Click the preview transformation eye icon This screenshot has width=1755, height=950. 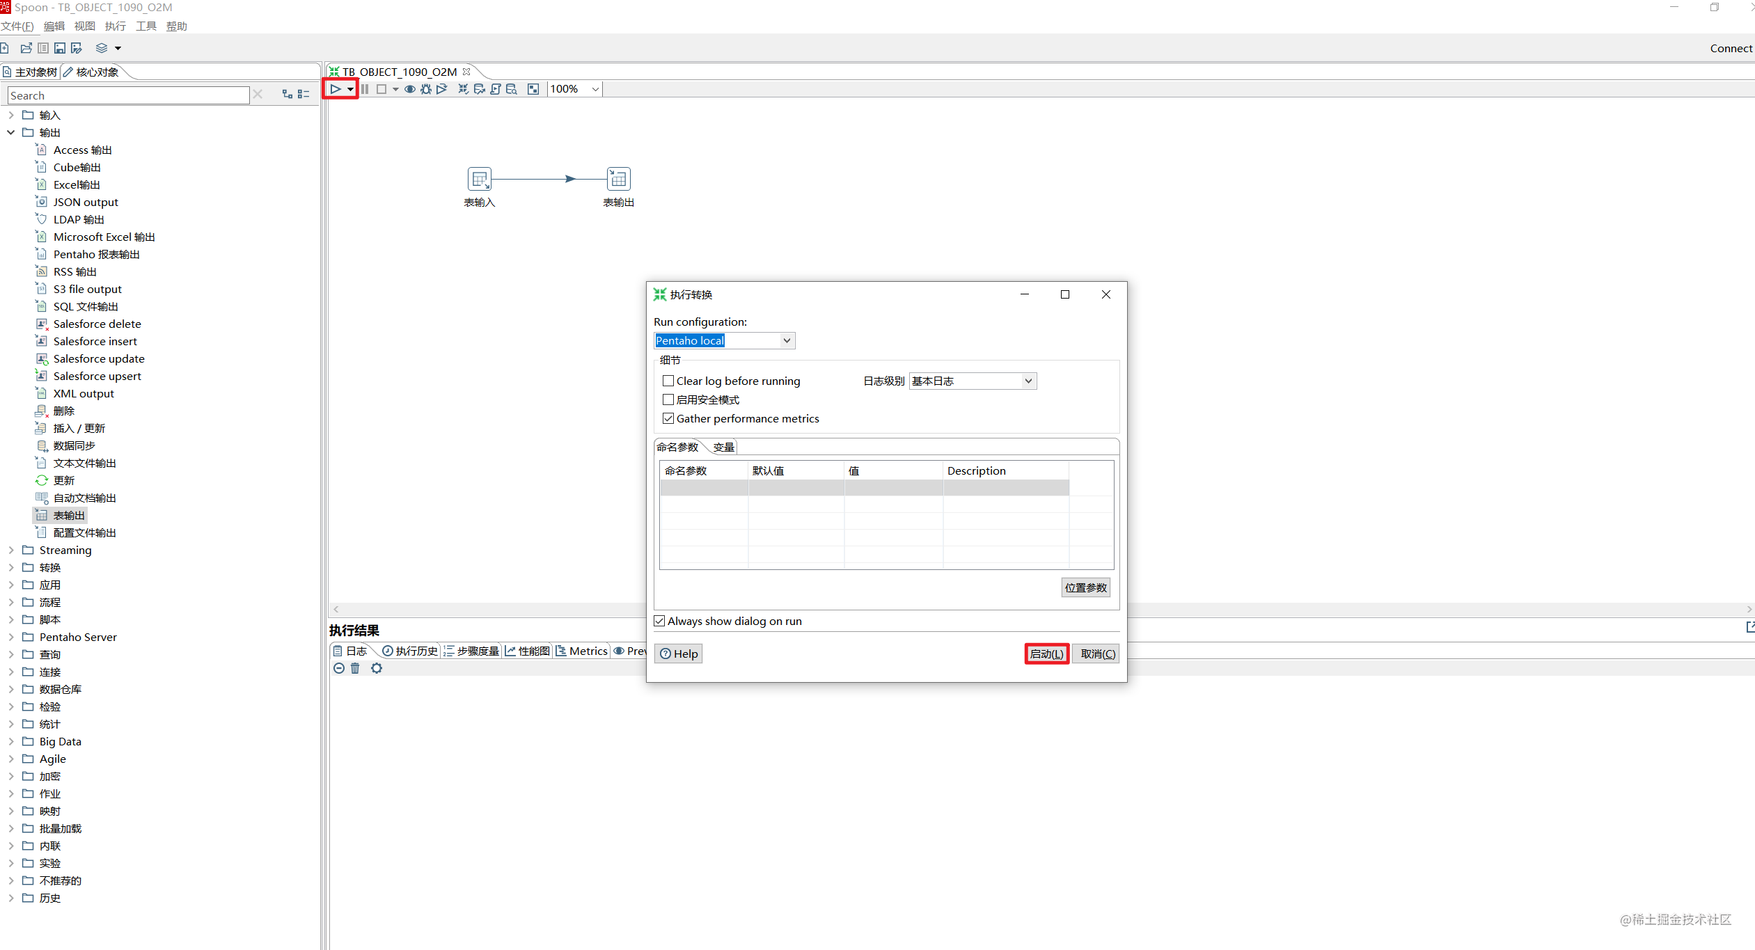[x=410, y=89]
